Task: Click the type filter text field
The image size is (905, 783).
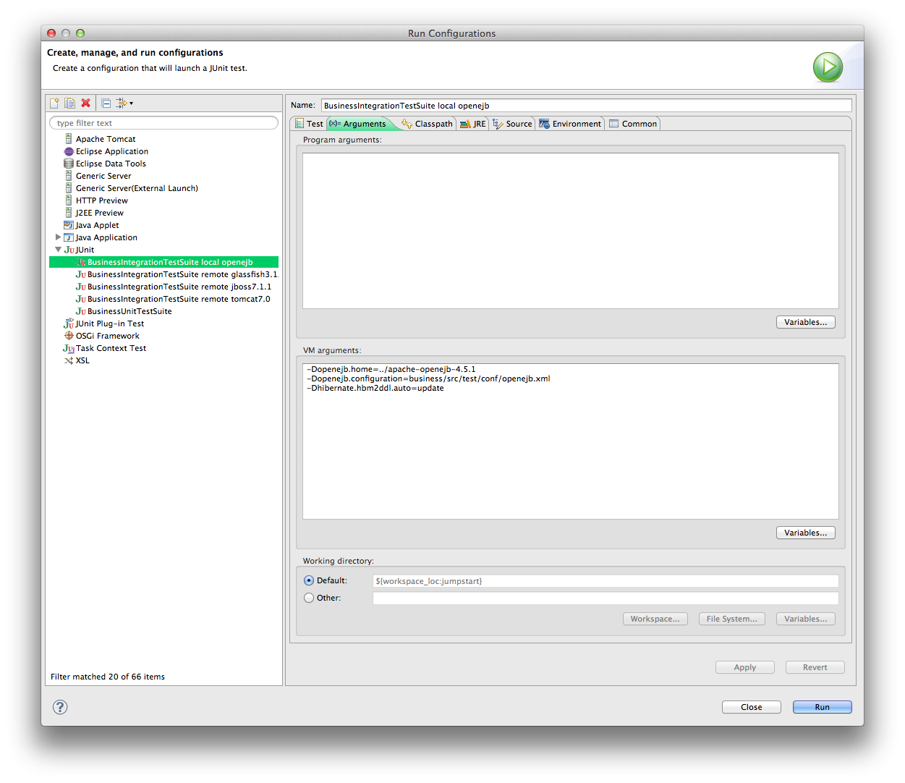Action: (163, 123)
